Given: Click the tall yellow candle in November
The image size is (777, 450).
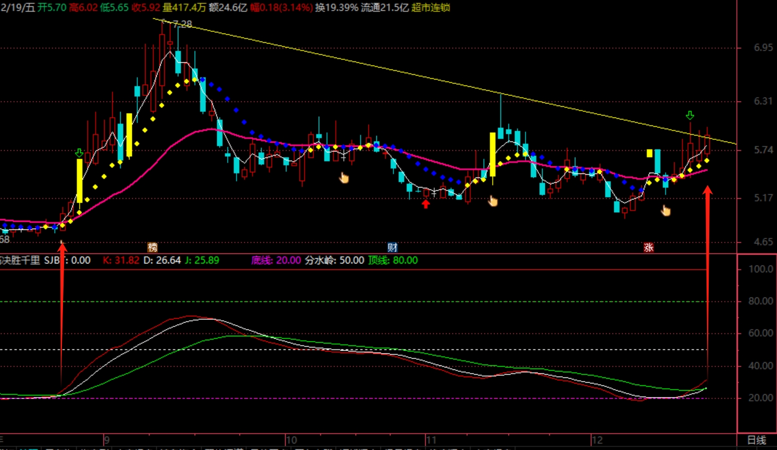Looking at the screenshot, I should pyautogui.click(x=493, y=155).
